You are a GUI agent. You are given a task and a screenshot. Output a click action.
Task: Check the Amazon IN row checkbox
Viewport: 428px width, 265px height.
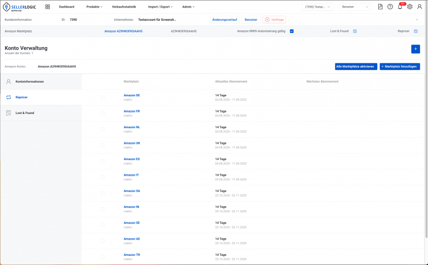102,209
